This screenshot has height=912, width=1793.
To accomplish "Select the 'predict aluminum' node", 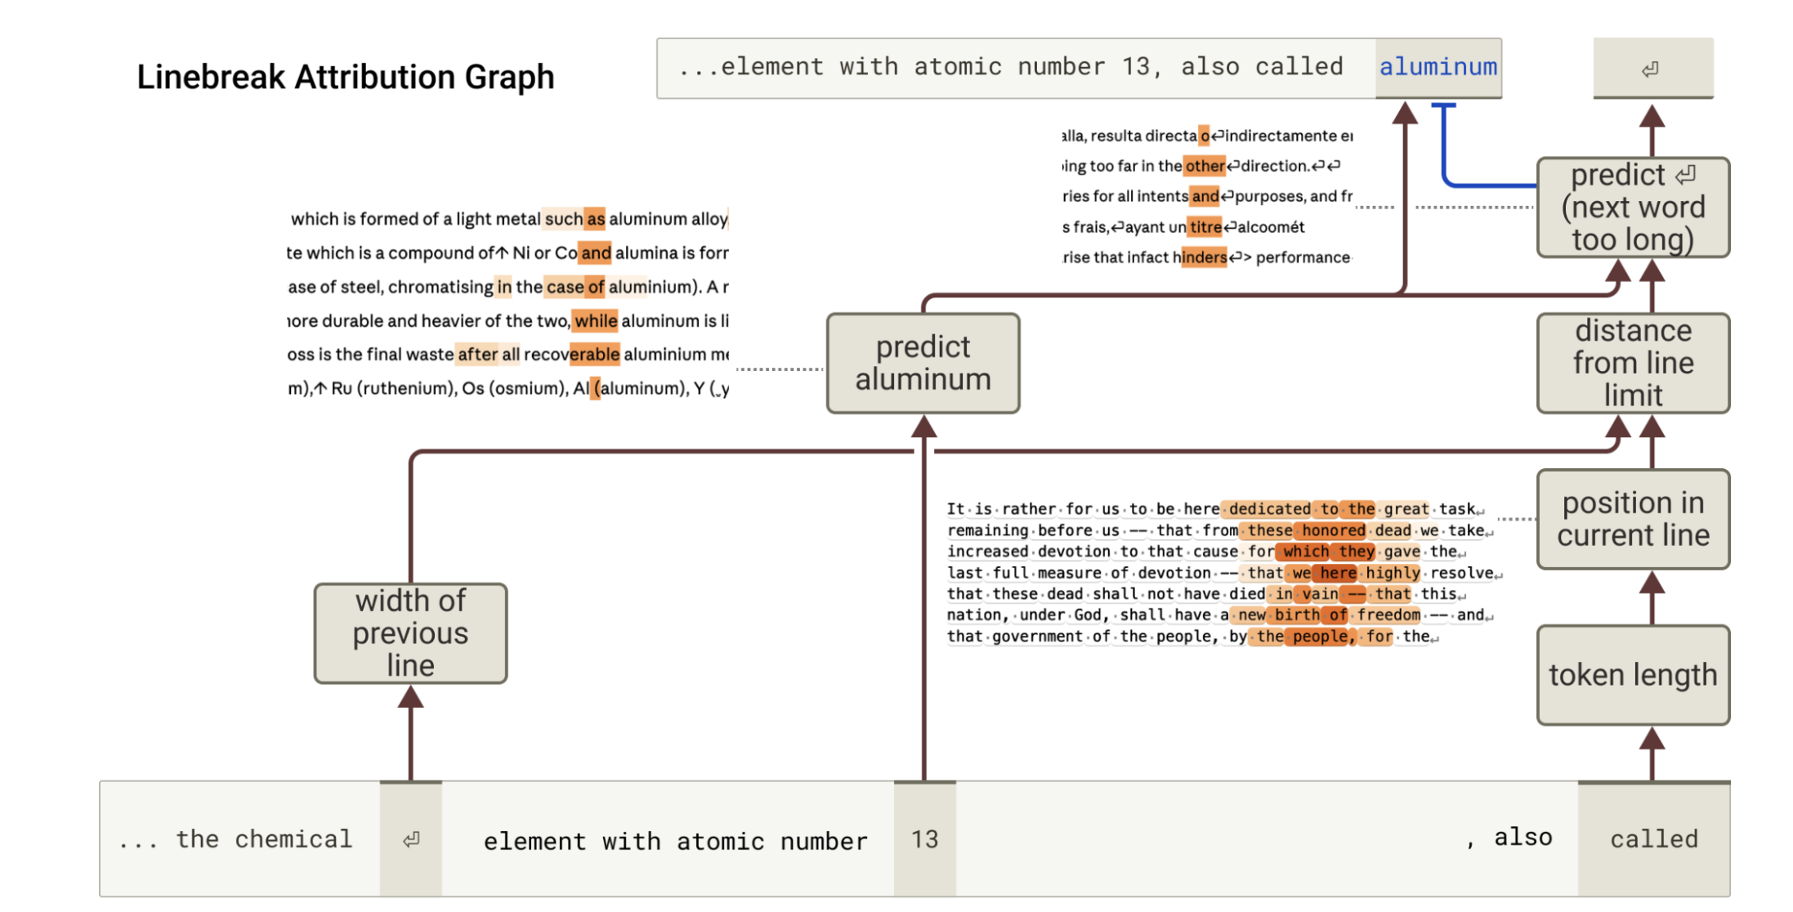I will (923, 363).
